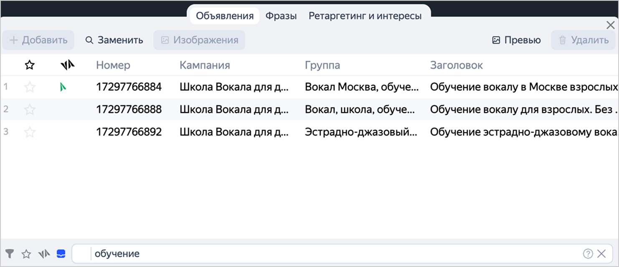Switch to the Фразы tab

(x=281, y=16)
